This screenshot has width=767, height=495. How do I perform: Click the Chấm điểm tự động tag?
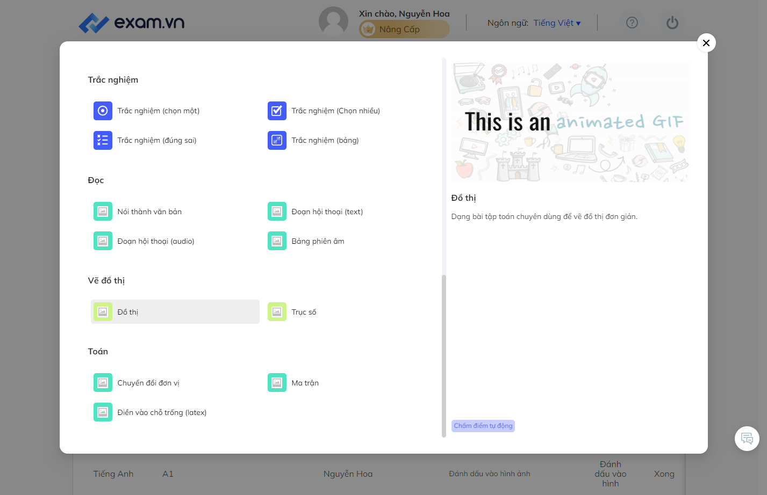pos(483,426)
